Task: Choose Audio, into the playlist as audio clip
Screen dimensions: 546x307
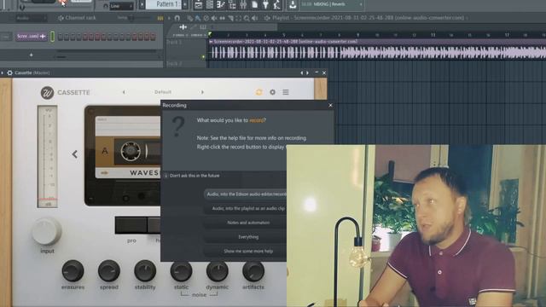Action: [x=246, y=208]
